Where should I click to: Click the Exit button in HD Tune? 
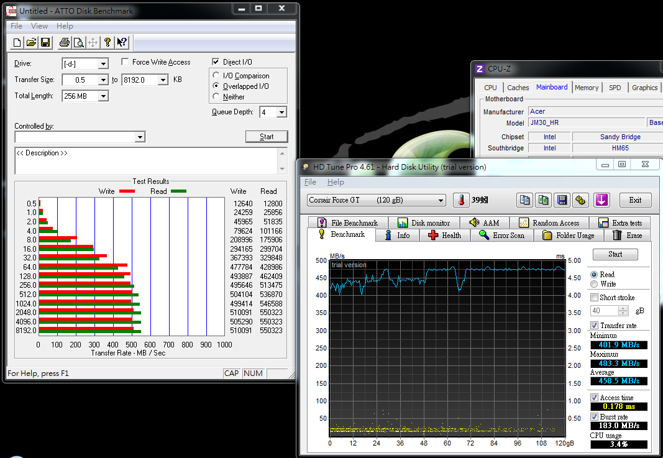[634, 200]
